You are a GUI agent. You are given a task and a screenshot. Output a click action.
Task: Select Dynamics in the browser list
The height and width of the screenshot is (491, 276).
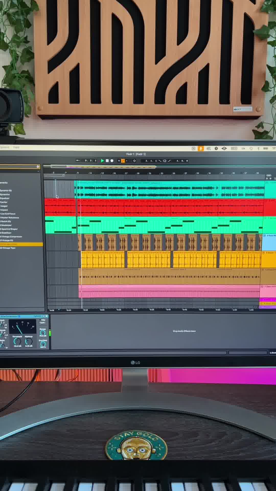click(x=5, y=194)
